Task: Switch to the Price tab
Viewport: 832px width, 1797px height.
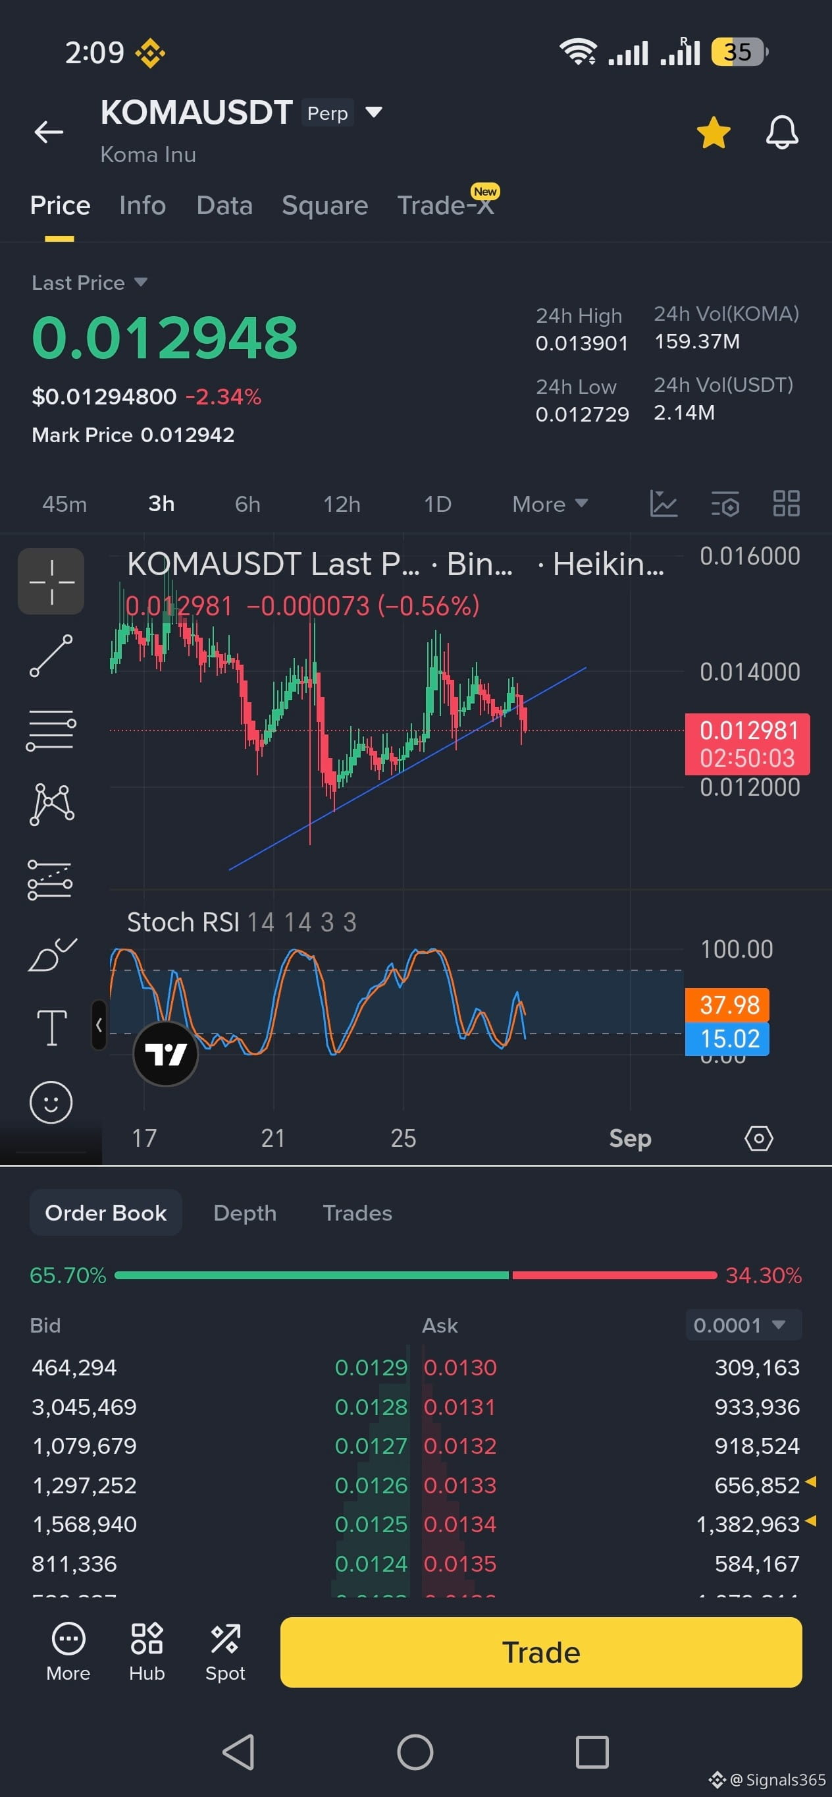Action: click(60, 205)
